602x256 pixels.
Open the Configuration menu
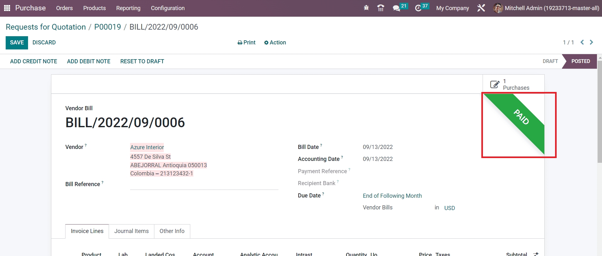[168, 8]
